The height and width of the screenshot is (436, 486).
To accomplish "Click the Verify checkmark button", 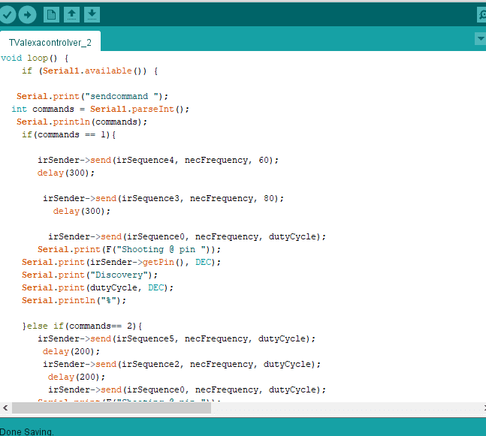I will (x=7, y=14).
